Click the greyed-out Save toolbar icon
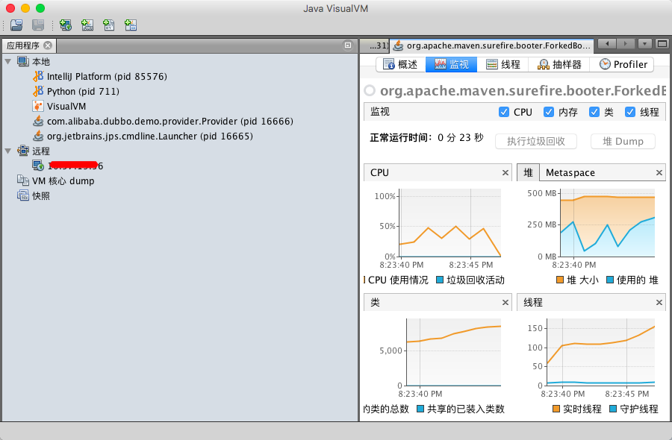The image size is (672, 440). tap(38, 25)
